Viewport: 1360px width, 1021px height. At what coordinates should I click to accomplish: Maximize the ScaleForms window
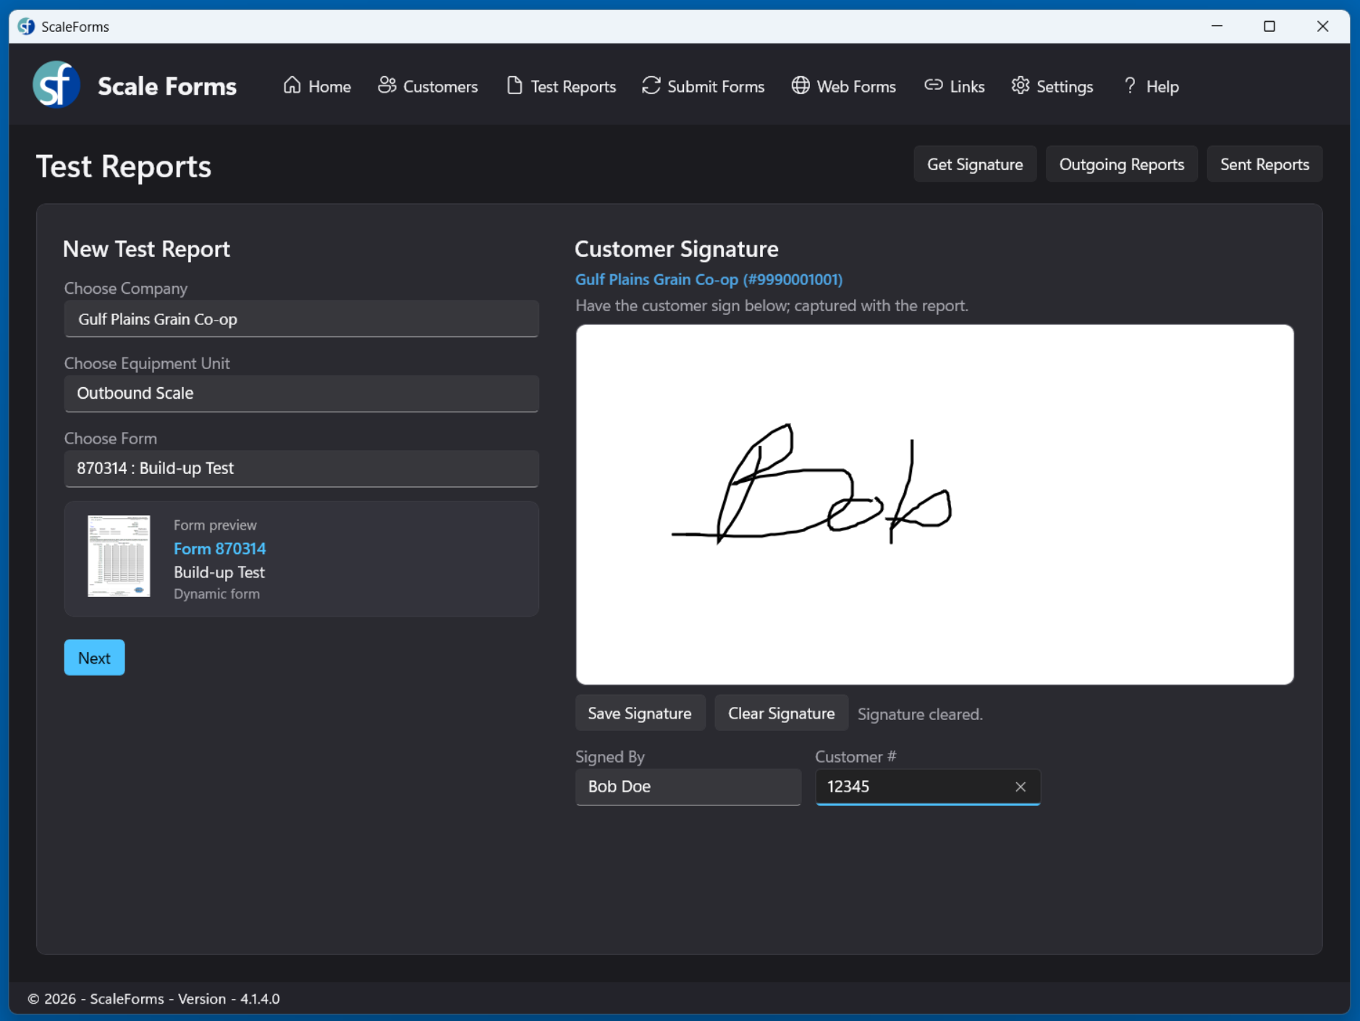(x=1270, y=27)
